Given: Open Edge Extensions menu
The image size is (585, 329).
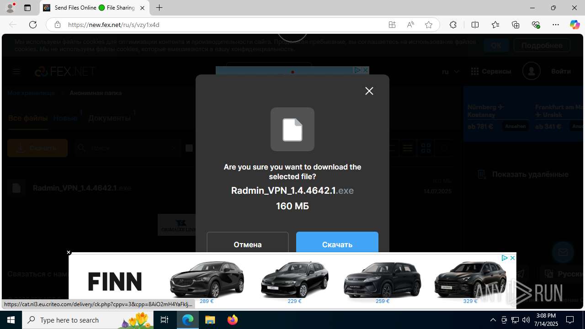Looking at the screenshot, I should [x=453, y=25].
